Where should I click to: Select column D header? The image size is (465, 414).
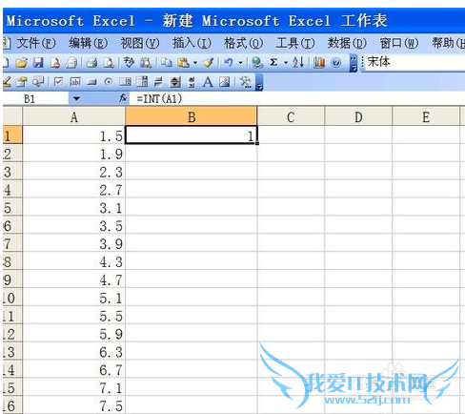(x=358, y=117)
